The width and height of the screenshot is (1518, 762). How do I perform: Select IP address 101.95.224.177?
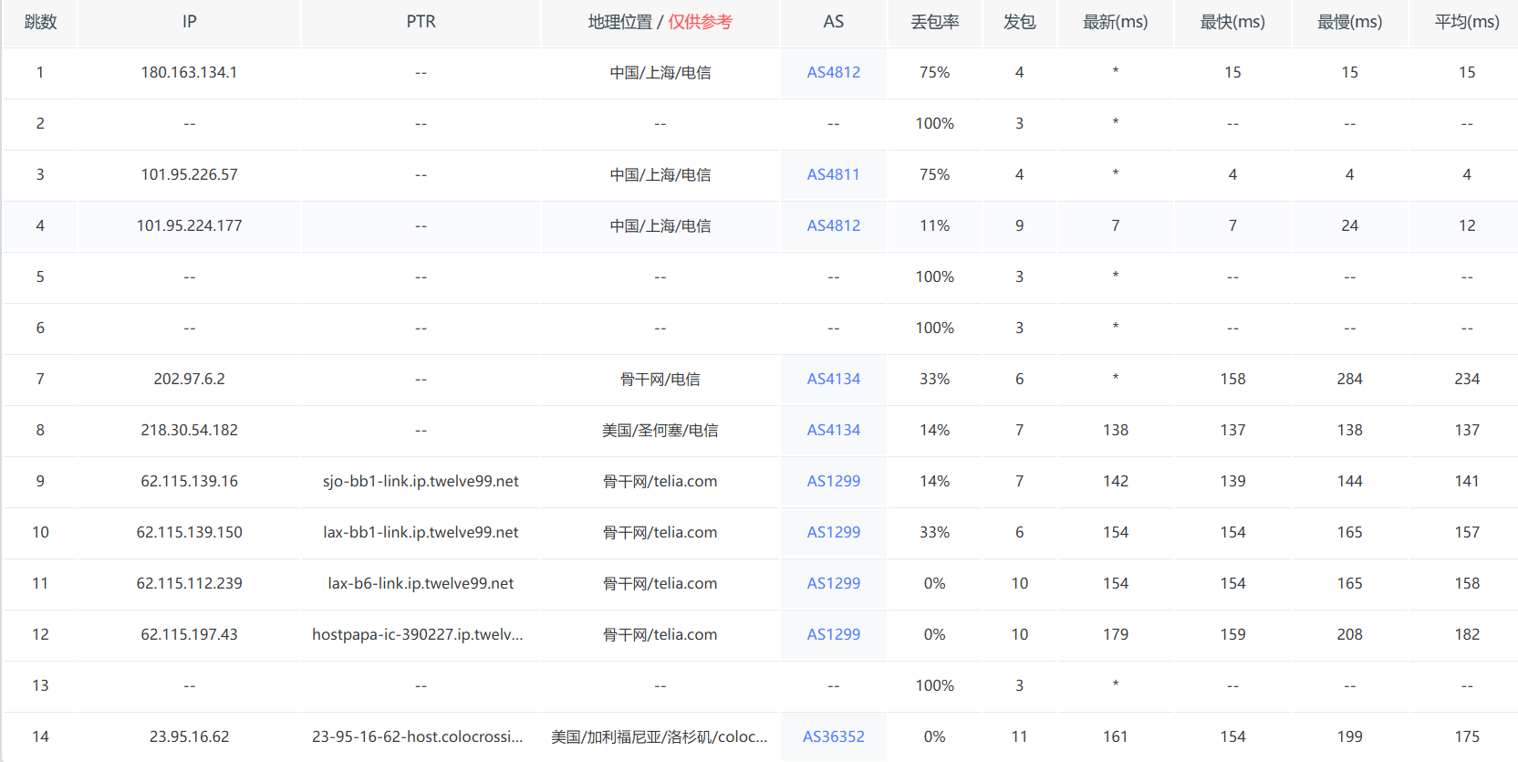(189, 225)
